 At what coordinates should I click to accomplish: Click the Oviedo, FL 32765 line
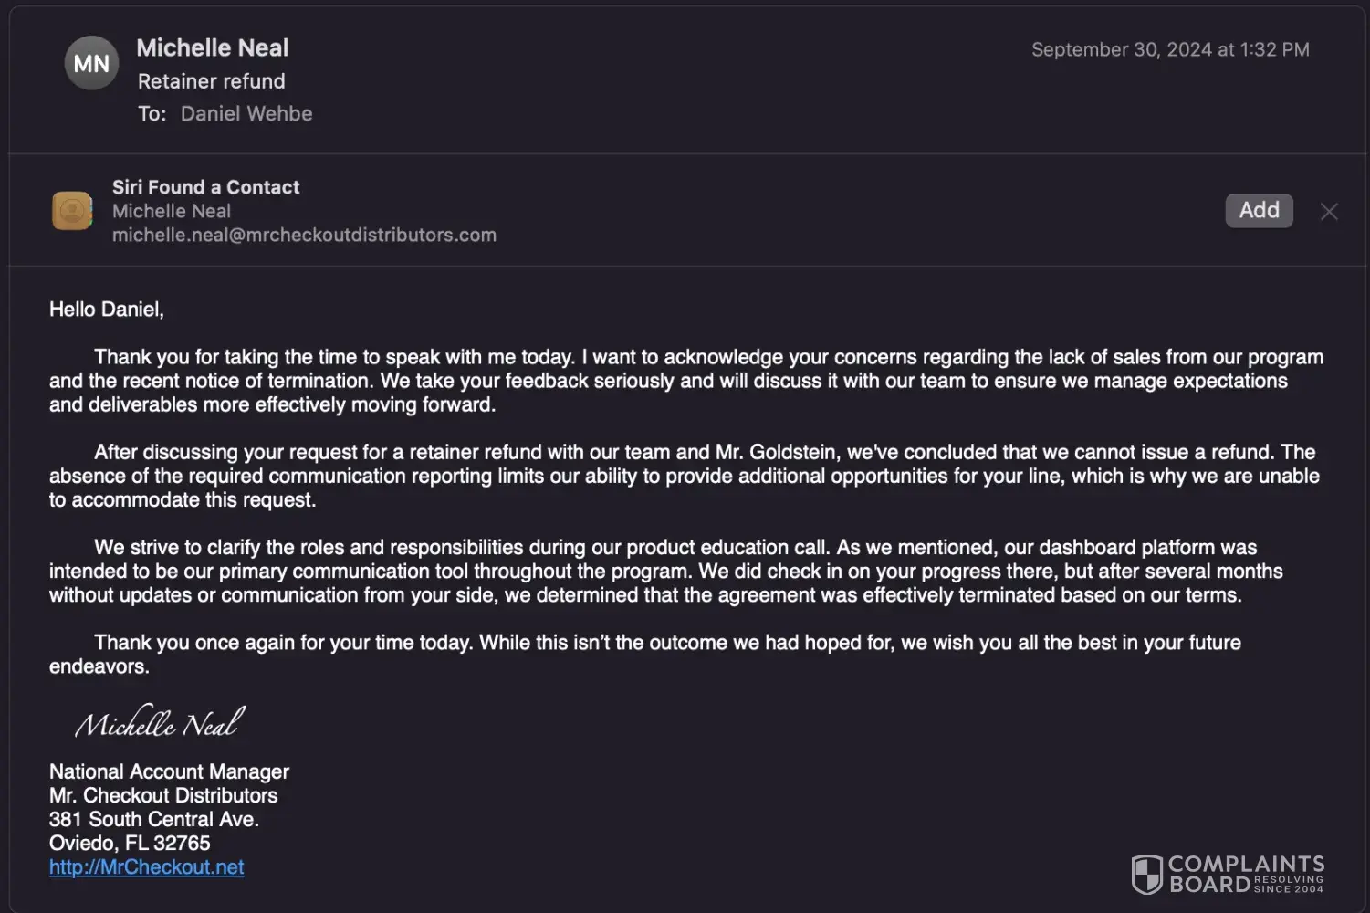tap(130, 844)
